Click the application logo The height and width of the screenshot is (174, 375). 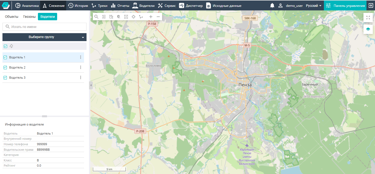6,5
